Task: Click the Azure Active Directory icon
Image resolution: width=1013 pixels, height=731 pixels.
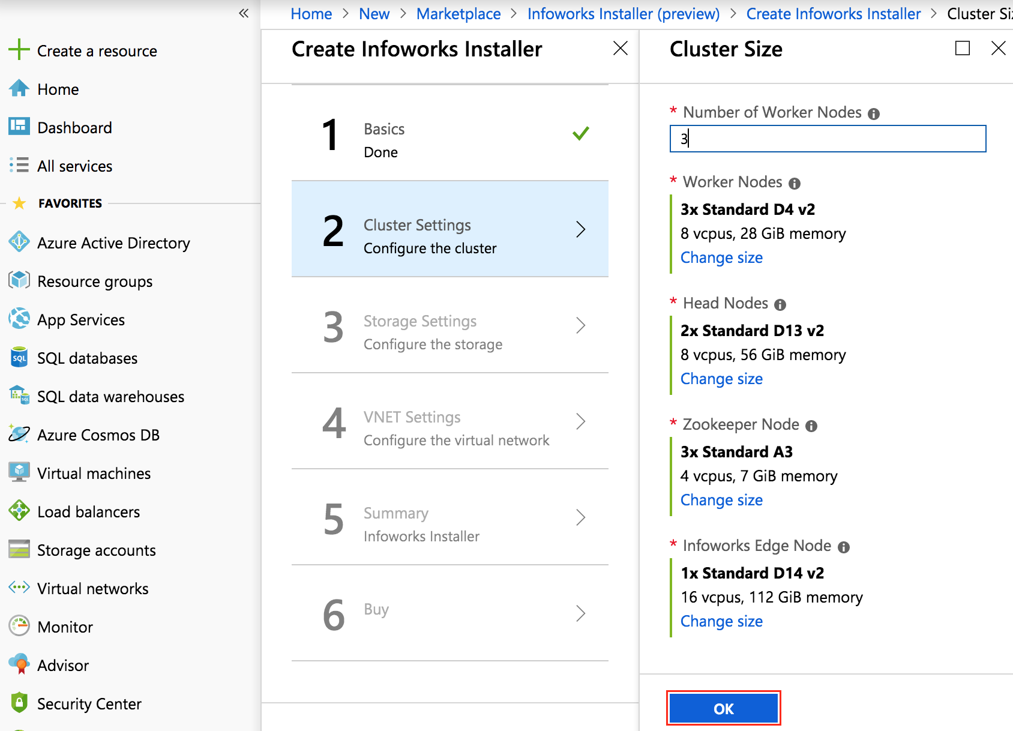Action: click(19, 242)
